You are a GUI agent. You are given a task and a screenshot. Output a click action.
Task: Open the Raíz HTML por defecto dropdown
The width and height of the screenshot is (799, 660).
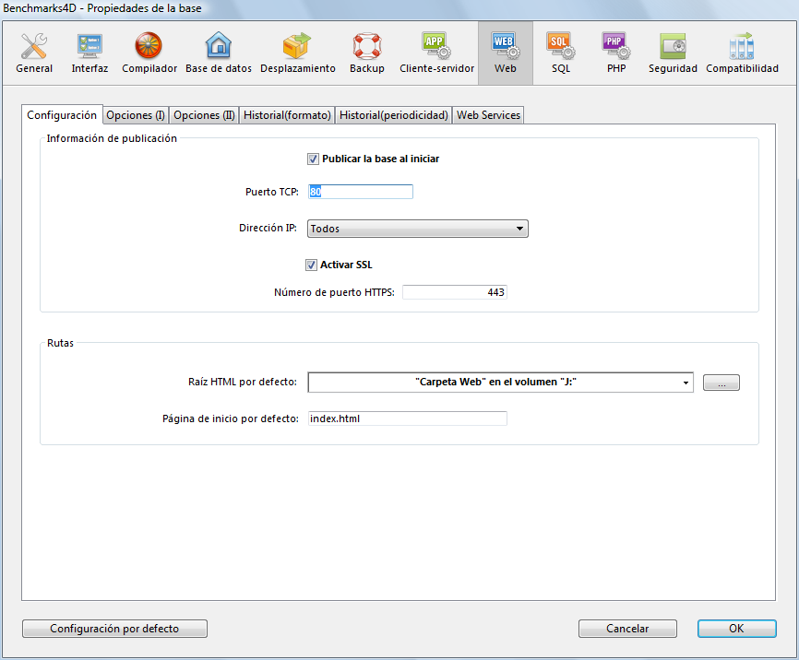(x=500, y=383)
